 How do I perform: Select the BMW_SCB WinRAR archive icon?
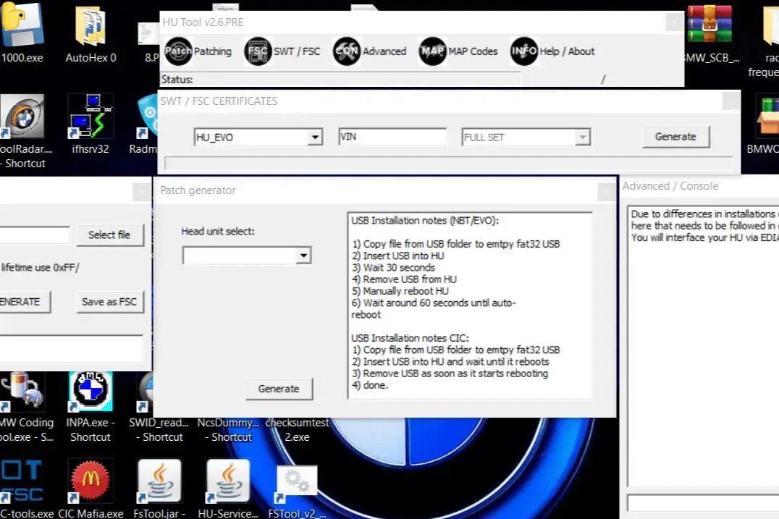709,24
